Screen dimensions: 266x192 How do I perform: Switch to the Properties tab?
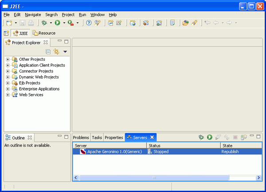(114, 137)
